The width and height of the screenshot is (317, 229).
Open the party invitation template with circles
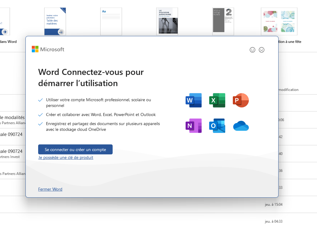click(x=279, y=21)
